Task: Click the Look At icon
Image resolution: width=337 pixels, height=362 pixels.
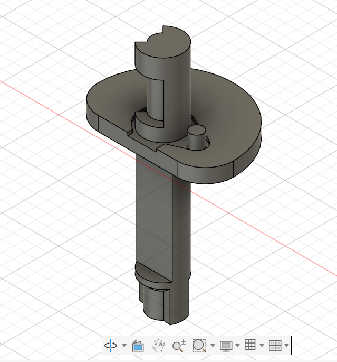Action: pos(138,346)
